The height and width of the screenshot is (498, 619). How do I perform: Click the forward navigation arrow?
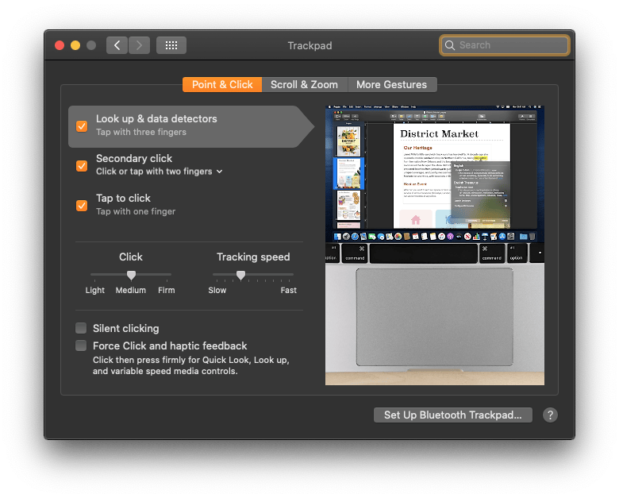click(x=139, y=45)
